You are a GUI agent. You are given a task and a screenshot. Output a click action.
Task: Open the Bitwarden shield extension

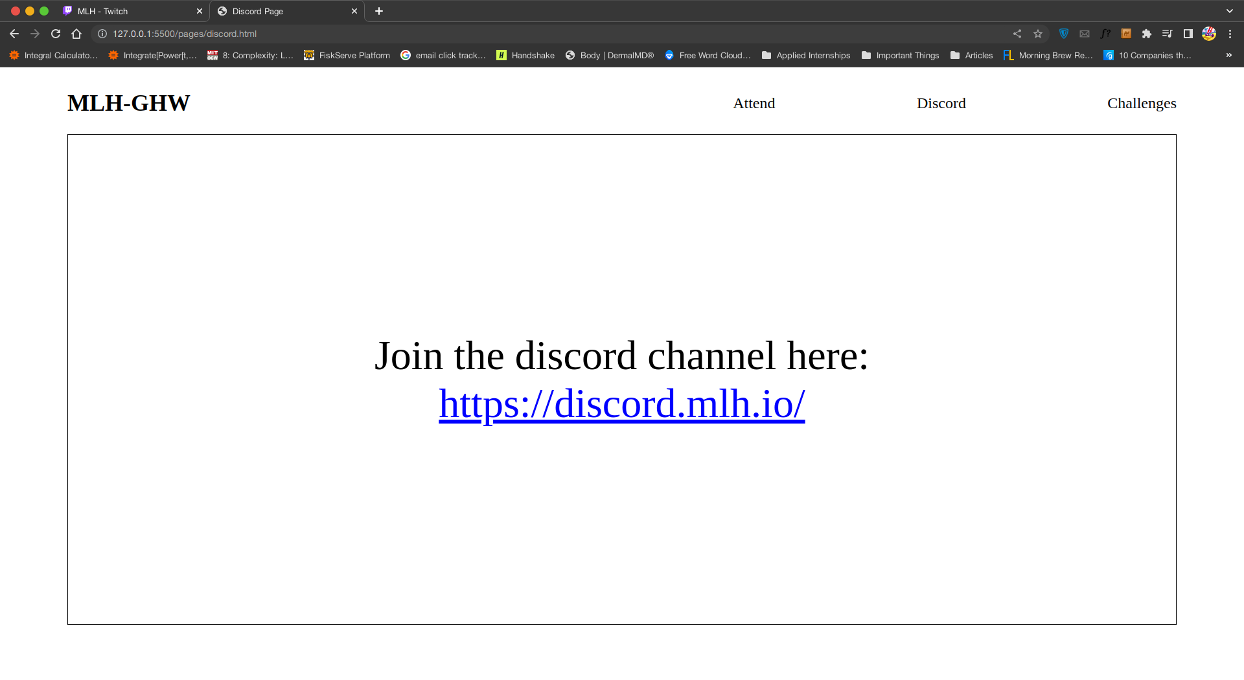click(x=1064, y=34)
